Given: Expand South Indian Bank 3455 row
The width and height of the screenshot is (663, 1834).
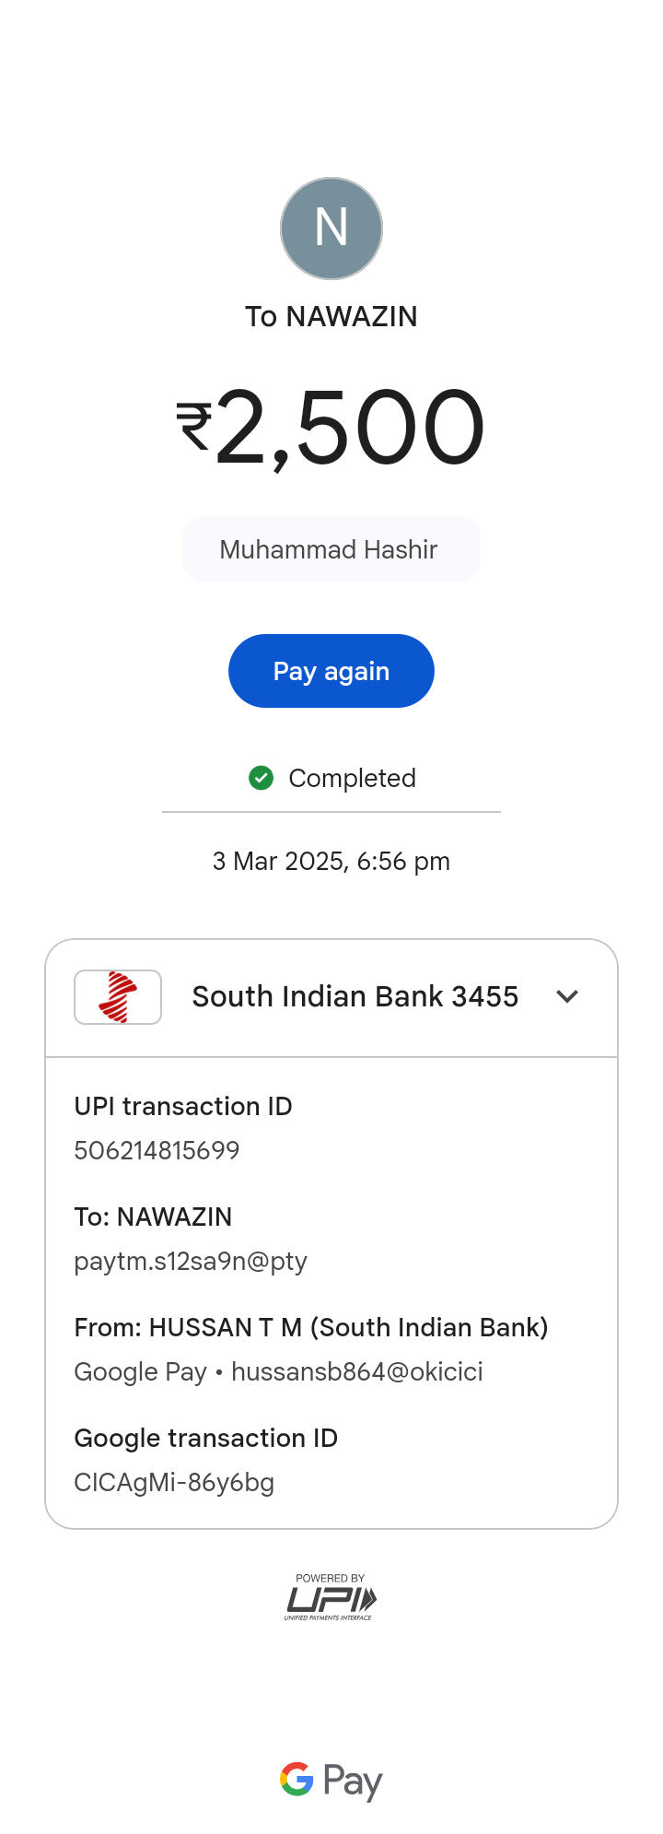Looking at the screenshot, I should point(355,997).
